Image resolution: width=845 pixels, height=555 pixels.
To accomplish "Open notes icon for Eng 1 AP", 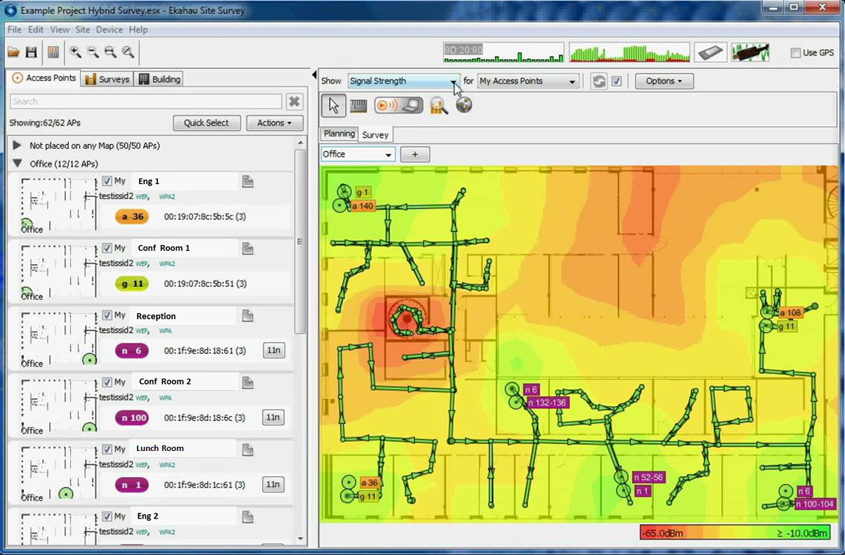I will [x=247, y=181].
